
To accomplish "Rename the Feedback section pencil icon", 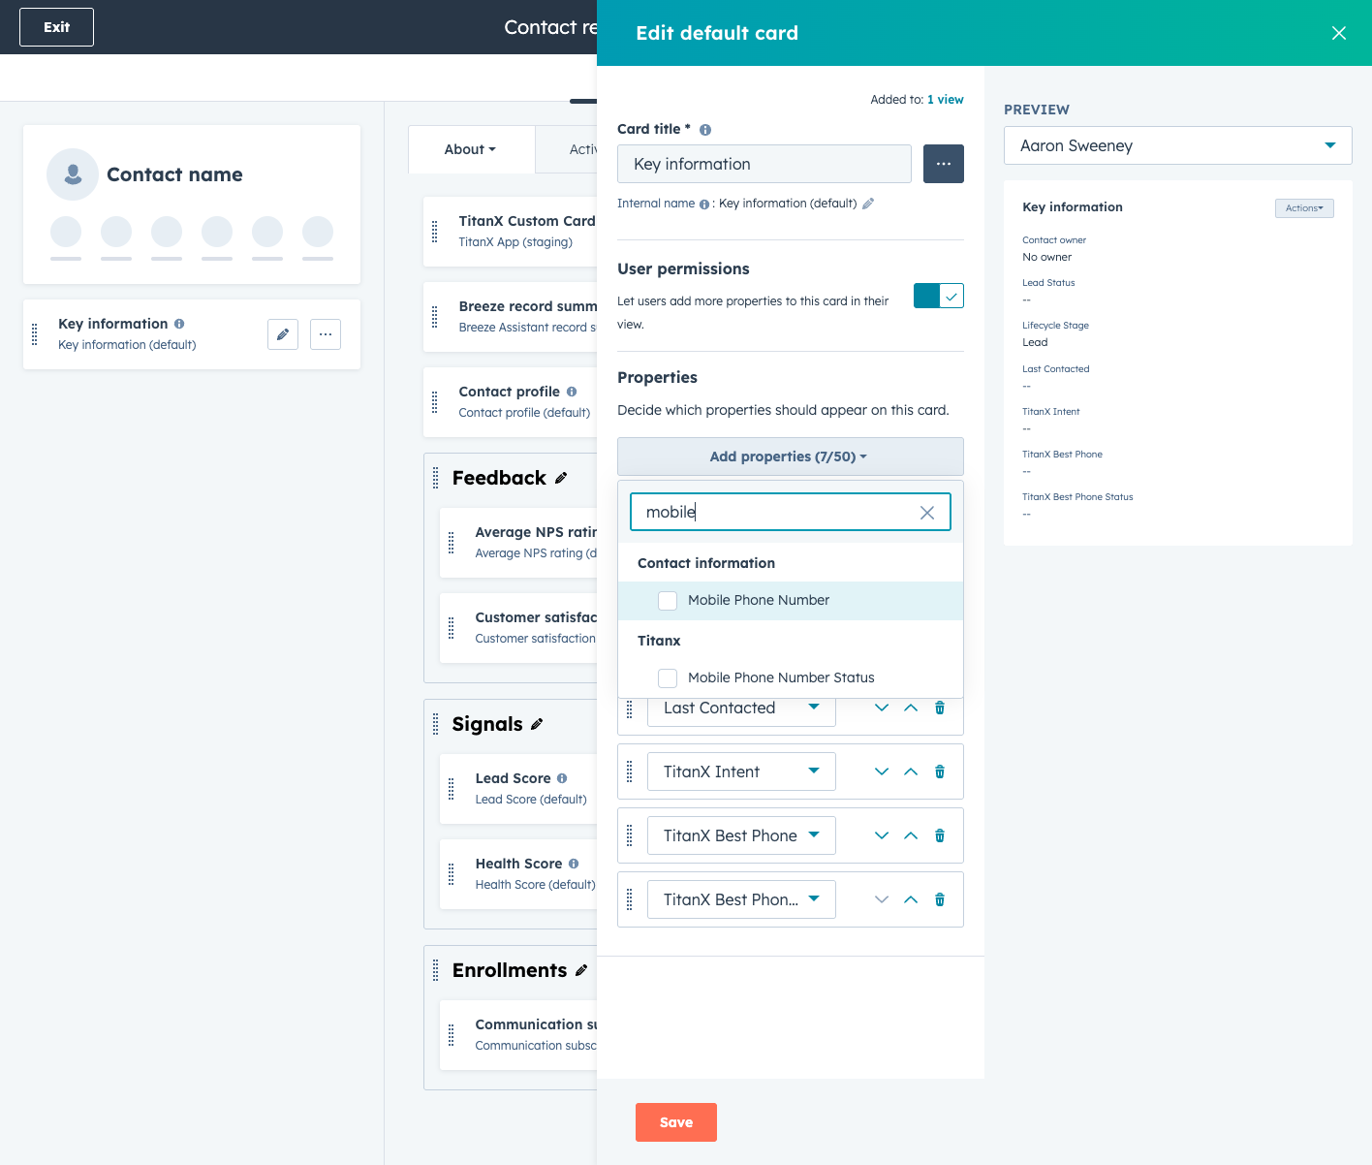I will (x=561, y=478).
